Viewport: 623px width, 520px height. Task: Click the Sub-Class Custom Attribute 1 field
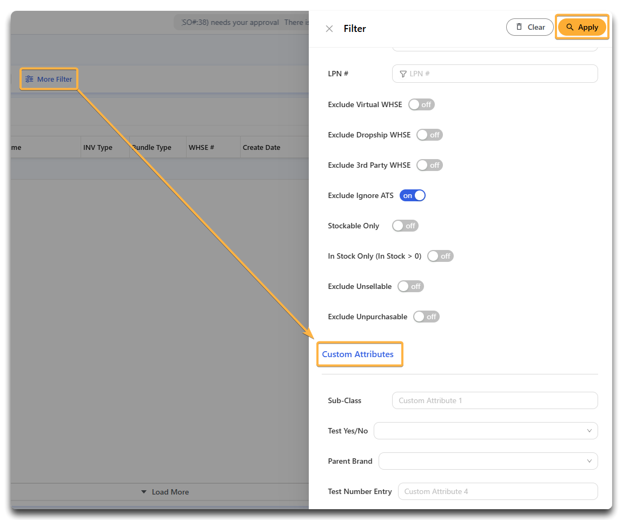[x=494, y=400]
